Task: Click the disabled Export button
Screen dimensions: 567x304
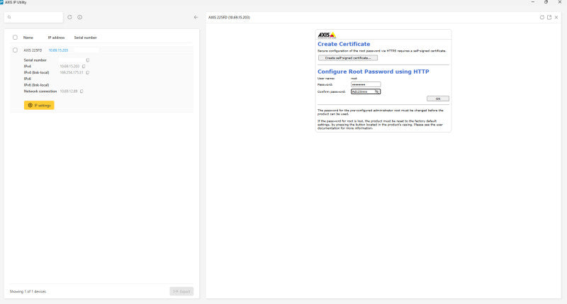Action: coord(181,291)
